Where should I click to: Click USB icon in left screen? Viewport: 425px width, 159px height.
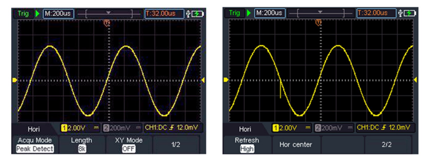point(188,14)
